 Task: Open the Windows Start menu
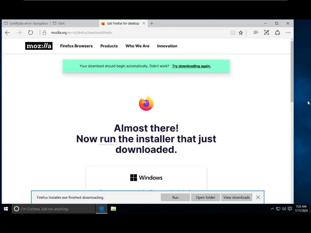click(6, 209)
